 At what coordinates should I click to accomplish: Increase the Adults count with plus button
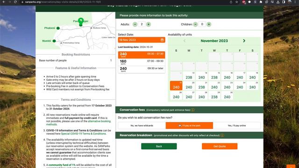(149, 24)
